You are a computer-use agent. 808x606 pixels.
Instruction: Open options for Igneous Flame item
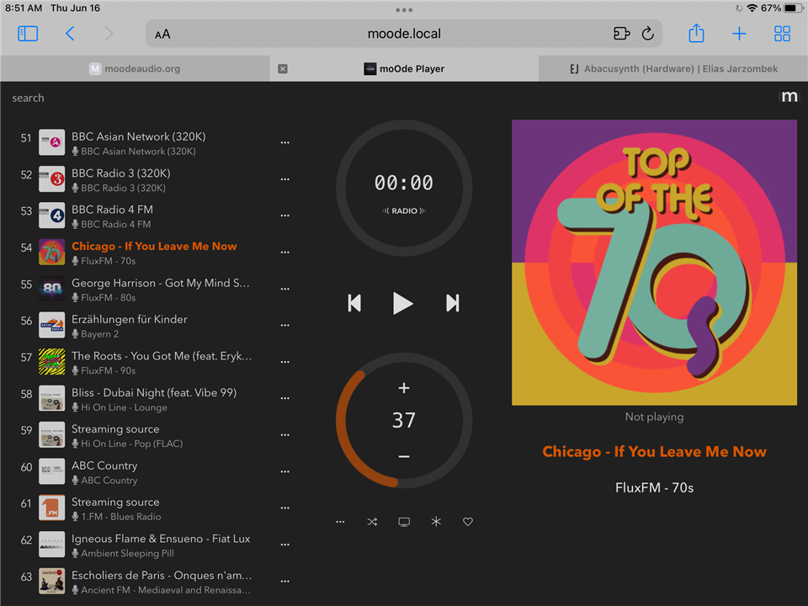point(285,545)
